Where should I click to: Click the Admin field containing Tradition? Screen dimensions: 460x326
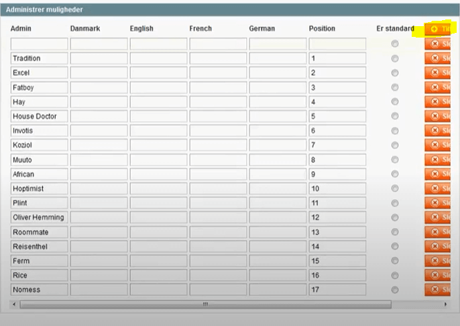click(x=40, y=58)
